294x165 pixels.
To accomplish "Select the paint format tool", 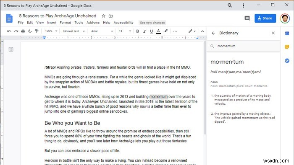I will (x=37, y=31).
